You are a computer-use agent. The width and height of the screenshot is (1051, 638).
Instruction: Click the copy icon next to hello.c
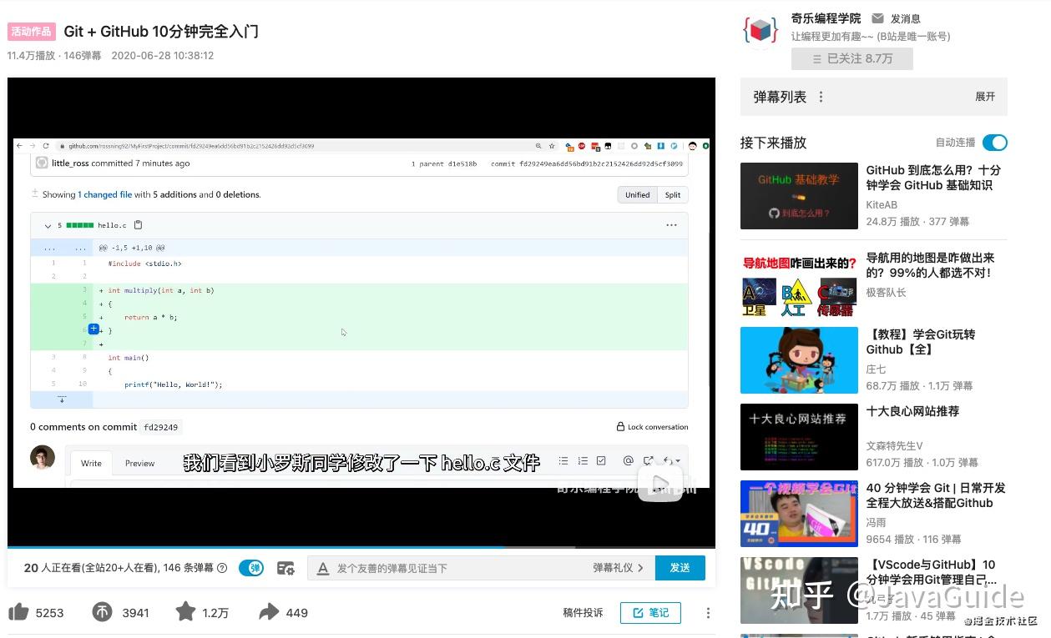tap(138, 224)
